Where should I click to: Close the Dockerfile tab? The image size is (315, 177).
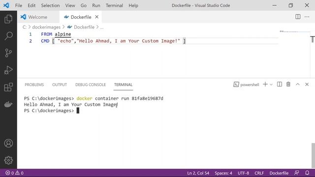[96, 17]
